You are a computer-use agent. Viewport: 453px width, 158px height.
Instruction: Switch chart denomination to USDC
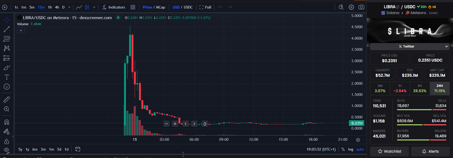188,7
